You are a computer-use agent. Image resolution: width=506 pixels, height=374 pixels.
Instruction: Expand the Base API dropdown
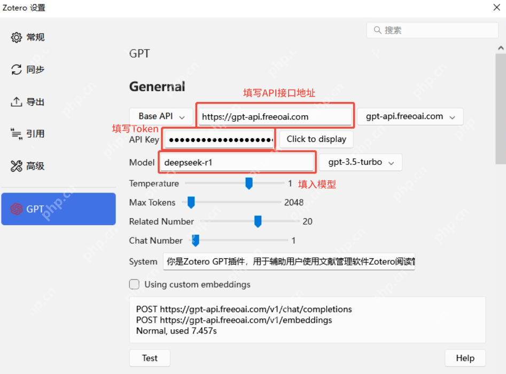point(161,116)
